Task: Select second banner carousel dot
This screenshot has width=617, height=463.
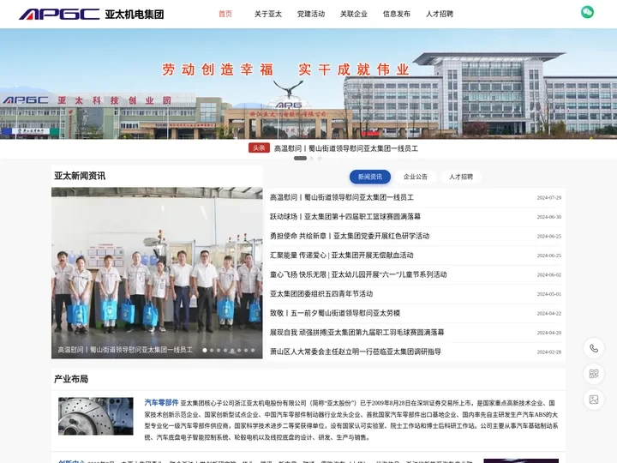Action: pyautogui.click(x=312, y=159)
